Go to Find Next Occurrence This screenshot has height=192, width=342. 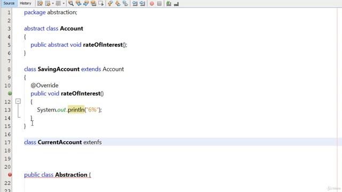(x=86, y=4)
